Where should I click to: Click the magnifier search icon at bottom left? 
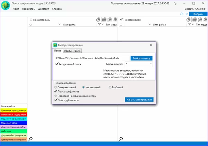[x=31, y=139]
